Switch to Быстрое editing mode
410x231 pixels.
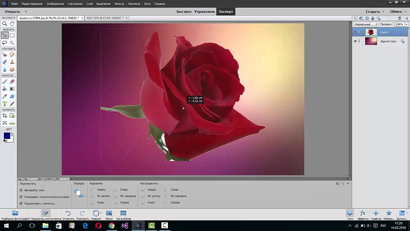pos(184,12)
